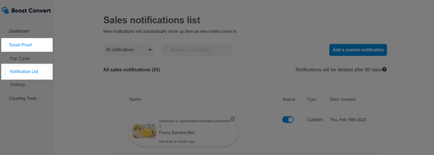Close the Funny Banana Bed notification popup

233,119
